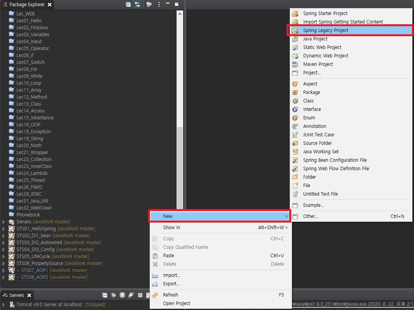
Task: Expand the STS02_DI1_bean project
Action: coord(3,235)
